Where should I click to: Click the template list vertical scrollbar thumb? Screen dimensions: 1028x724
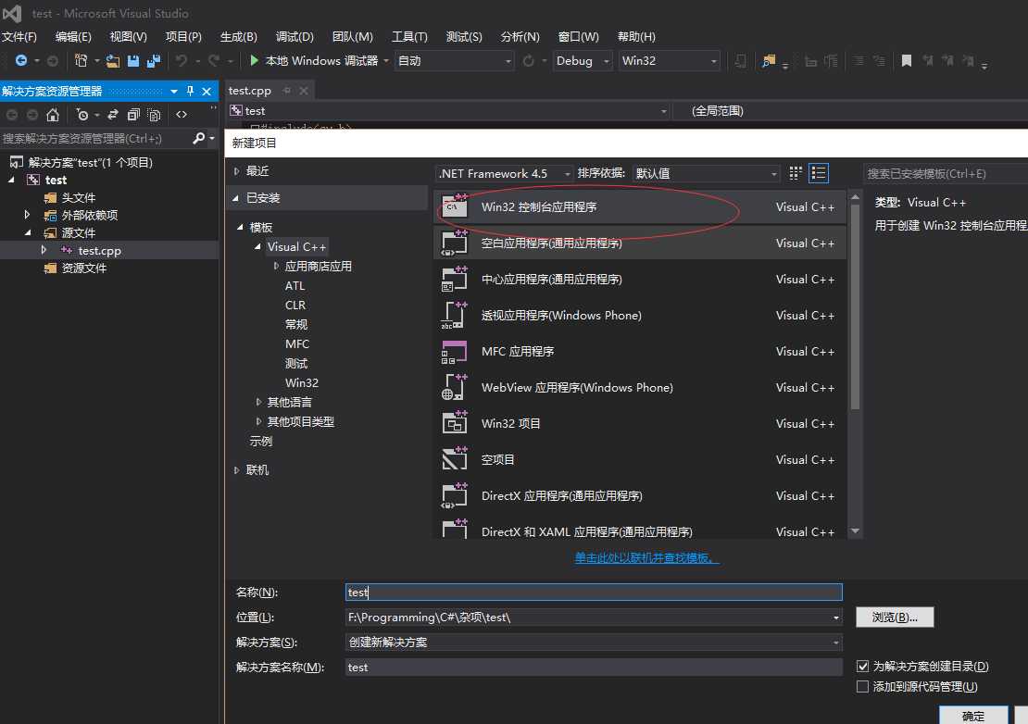click(855, 306)
